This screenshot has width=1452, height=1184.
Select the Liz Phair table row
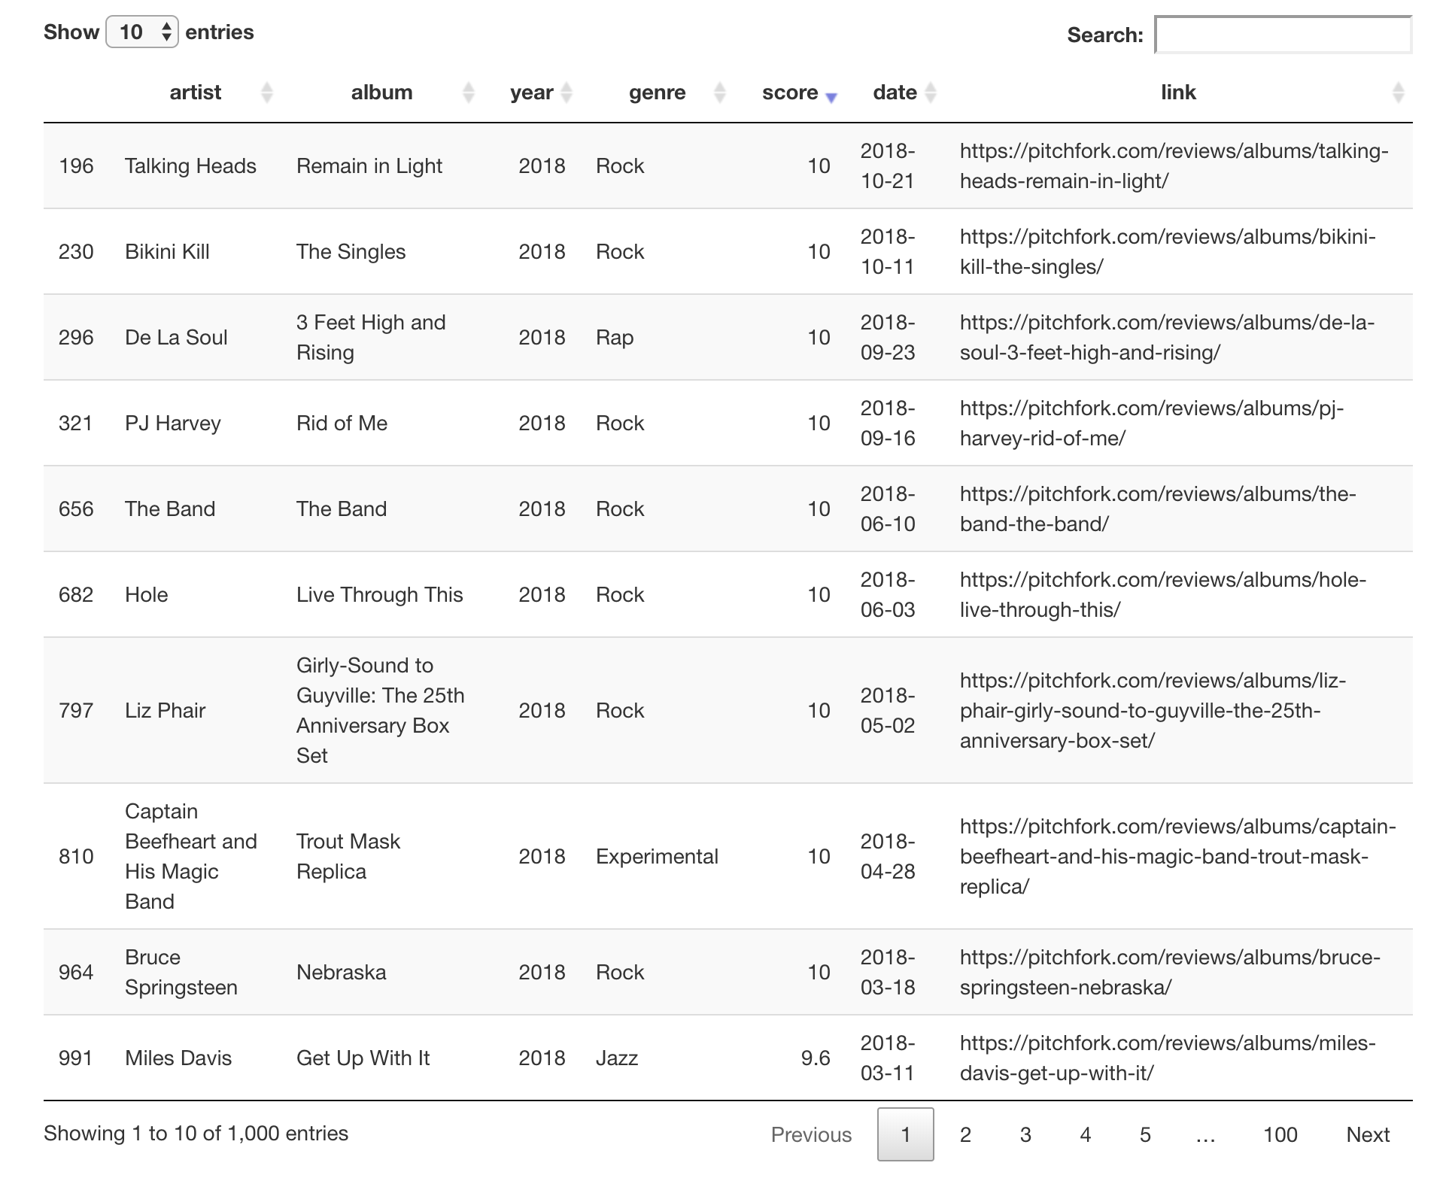165,710
